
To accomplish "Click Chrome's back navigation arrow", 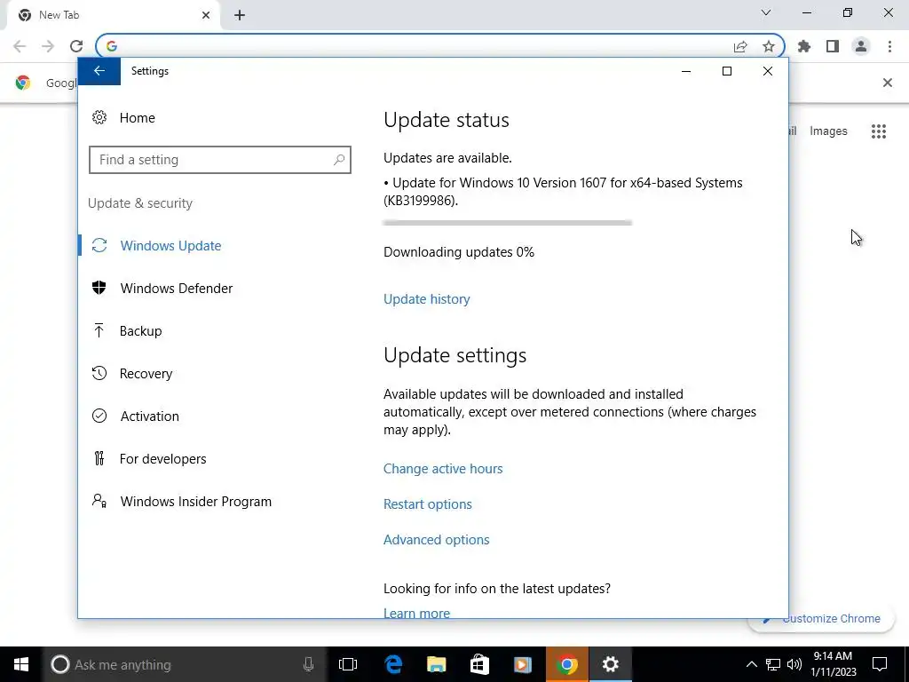I will click(20, 46).
